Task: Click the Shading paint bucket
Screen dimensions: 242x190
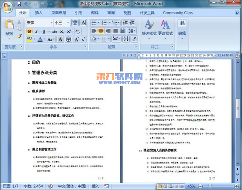Action: tap(94, 39)
